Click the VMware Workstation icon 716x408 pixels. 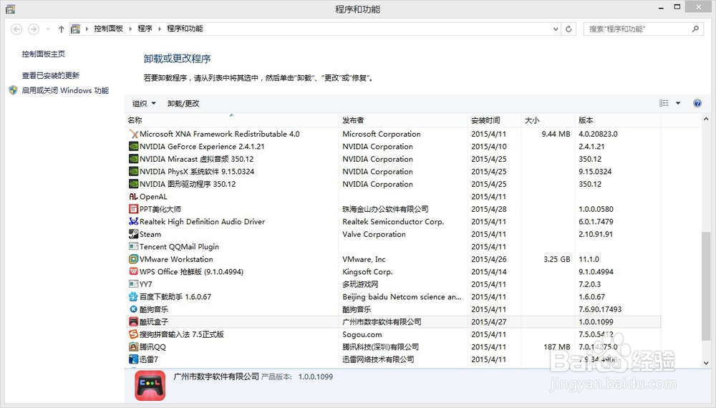pyautogui.click(x=133, y=259)
